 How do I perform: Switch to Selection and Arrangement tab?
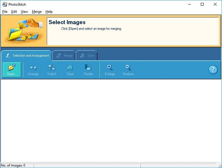[27, 56]
